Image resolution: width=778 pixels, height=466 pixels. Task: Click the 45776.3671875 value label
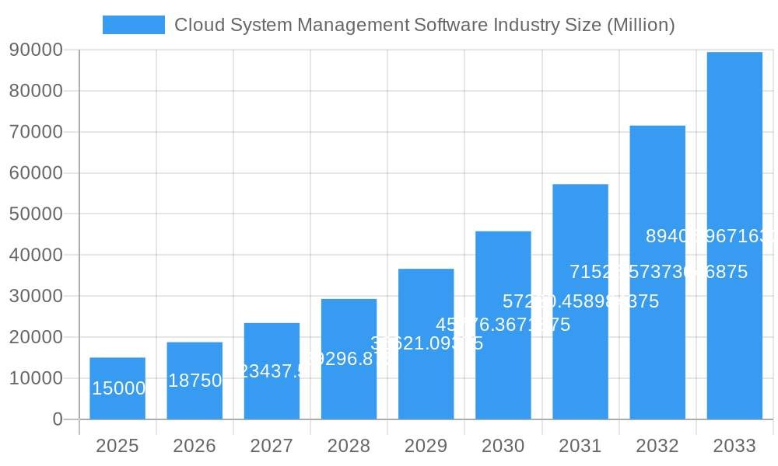pos(503,325)
